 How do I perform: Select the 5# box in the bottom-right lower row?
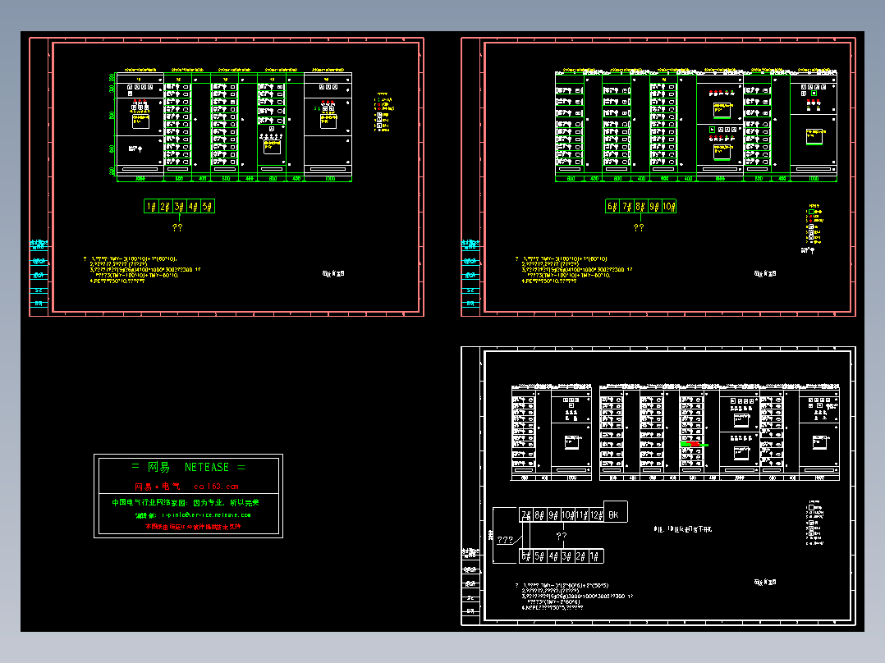539,556
